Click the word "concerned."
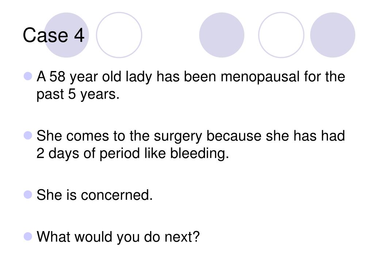 (117, 195)
